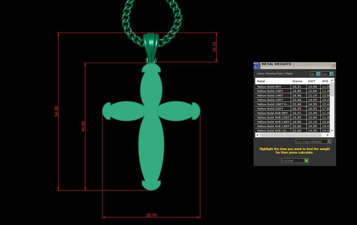357x225 pixels.
Task: Click the Metal Weights panel logo icon
Action: (257, 65)
